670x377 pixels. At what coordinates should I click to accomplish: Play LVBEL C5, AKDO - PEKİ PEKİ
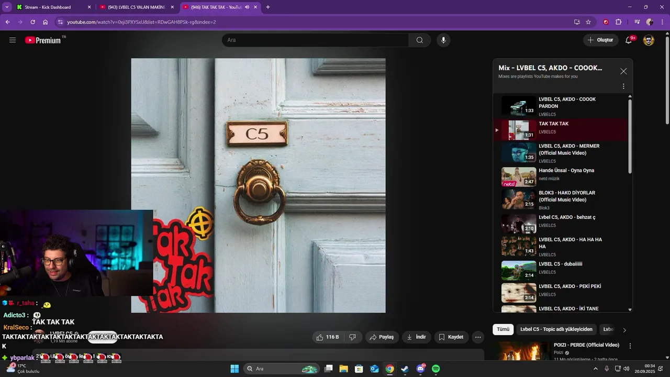tap(562, 293)
